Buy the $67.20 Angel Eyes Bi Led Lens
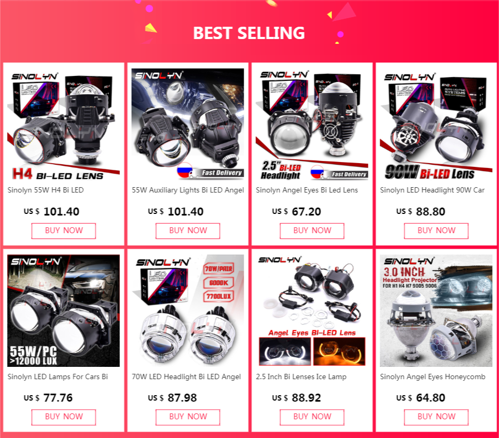The width and height of the screenshot is (499, 438). 312,230
